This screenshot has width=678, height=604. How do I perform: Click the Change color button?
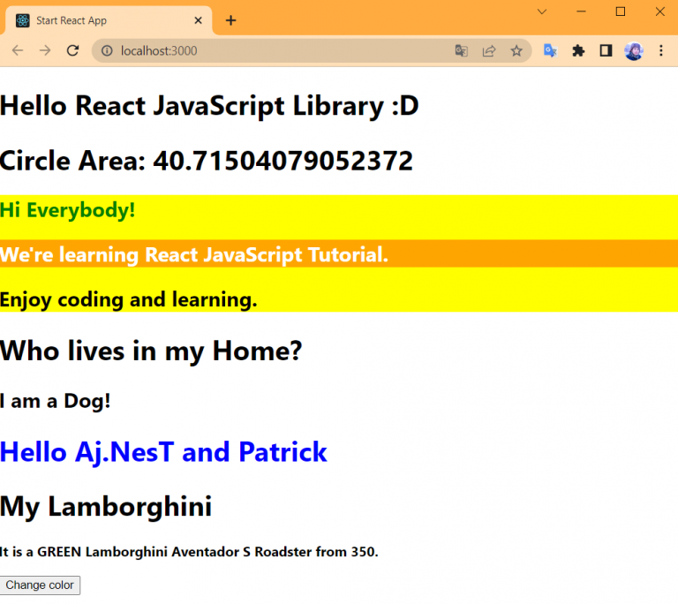(x=40, y=585)
